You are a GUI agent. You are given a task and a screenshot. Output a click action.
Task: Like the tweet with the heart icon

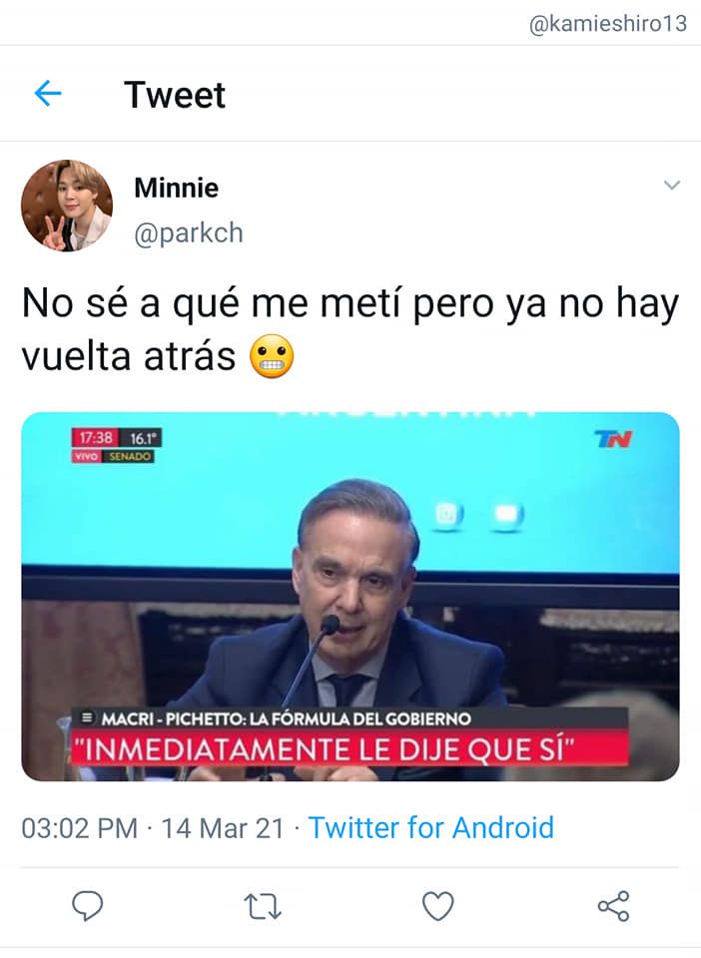point(438,905)
